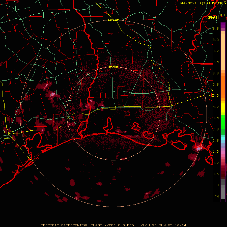Click the 9.8 value on the color scale
This screenshot has height=227, width=227.
(x=216, y=28)
